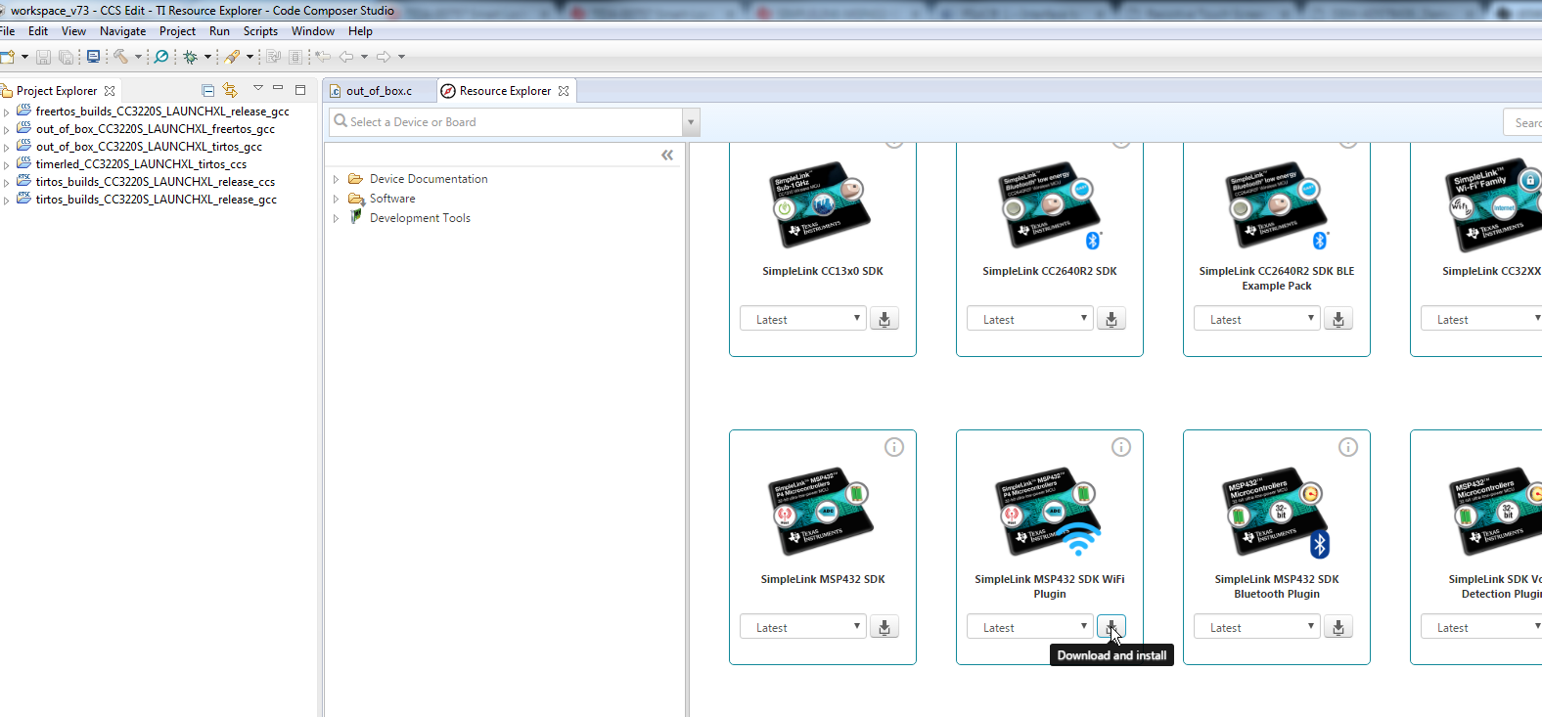Screen dimensions: 1542x717
Task: Open the Scripts menu
Action: (260, 31)
